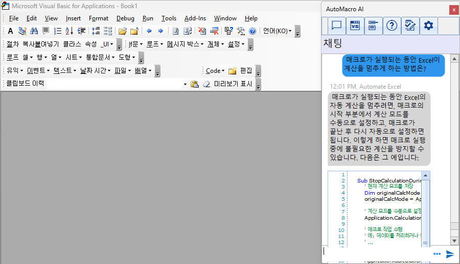This screenshot has height=264, width=460.
Task: Click the VB code window icon
Action: coord(355,26)
